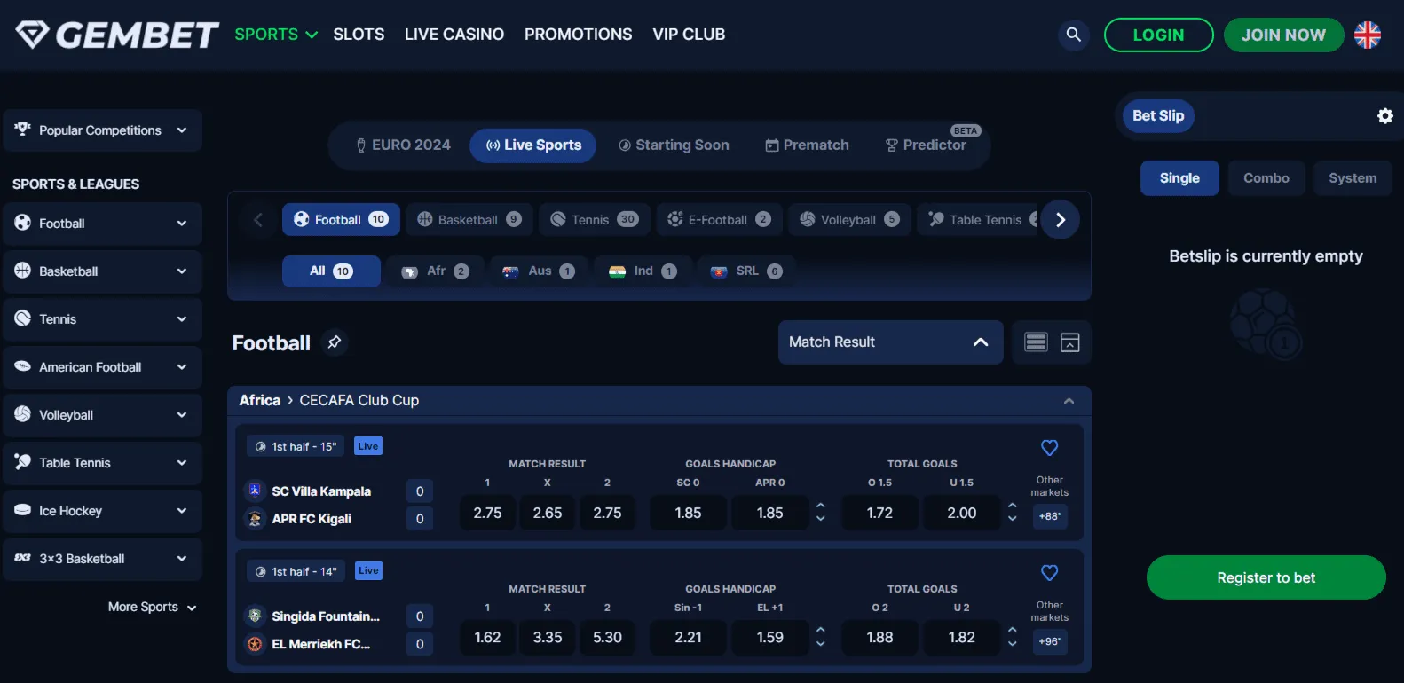Click the JOIN NOW button
The width and height of the screenshot is (1404, 683).
1283,35
